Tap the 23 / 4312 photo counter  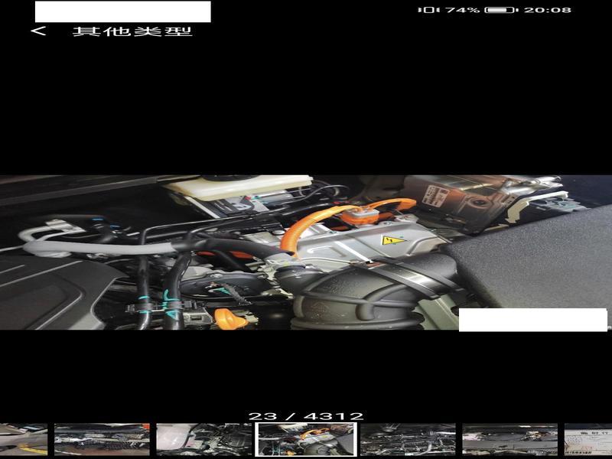(x=306, y=416)
